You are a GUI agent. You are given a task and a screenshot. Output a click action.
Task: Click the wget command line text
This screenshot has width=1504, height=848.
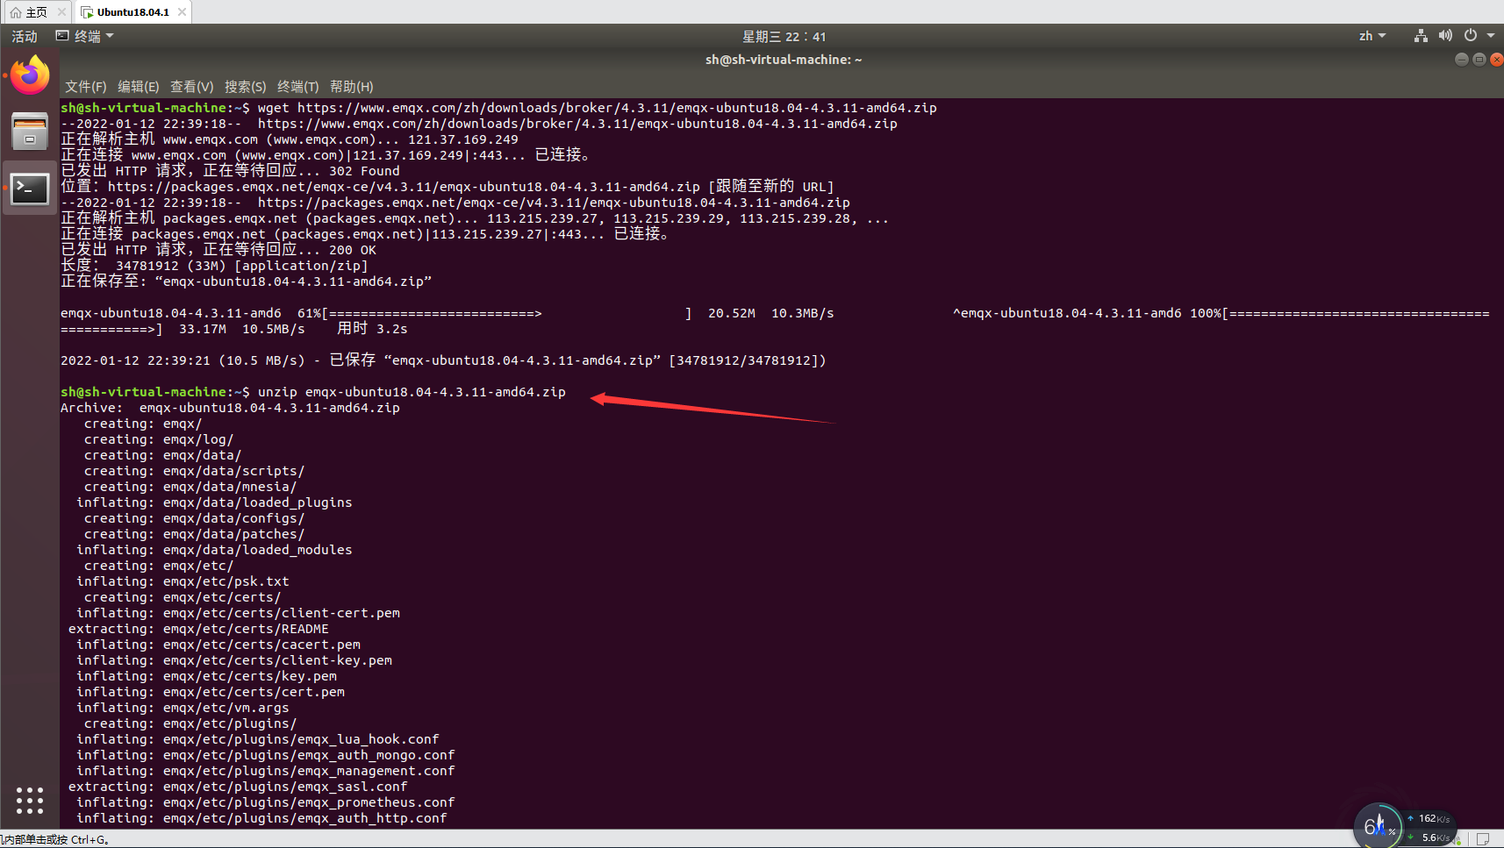click(x=498, y=108)
